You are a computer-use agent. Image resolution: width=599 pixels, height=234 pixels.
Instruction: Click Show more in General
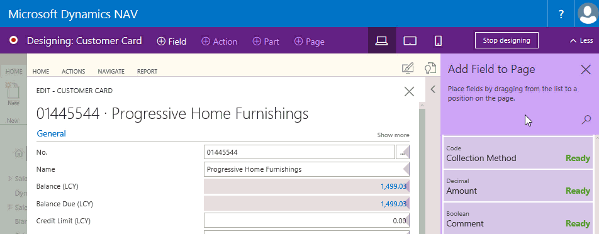pos(393,135)
